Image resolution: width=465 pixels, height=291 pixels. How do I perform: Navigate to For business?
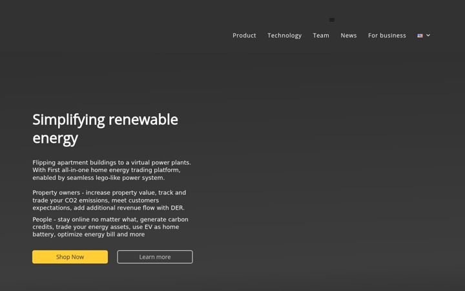(x=387, y=36)
